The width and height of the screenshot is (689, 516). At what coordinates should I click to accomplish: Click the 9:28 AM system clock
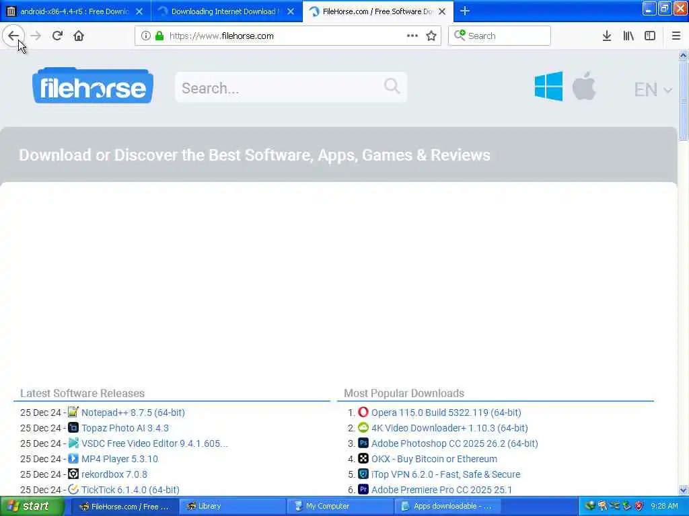pos(664,506)
